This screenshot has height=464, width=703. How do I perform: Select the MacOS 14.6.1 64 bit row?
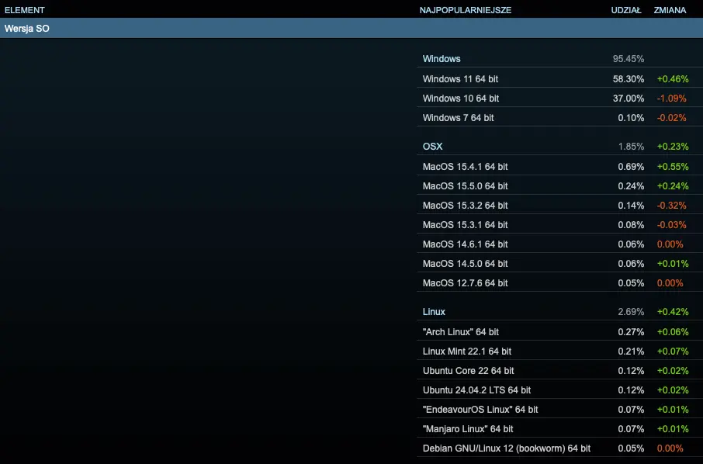click(x=560, y=244)
